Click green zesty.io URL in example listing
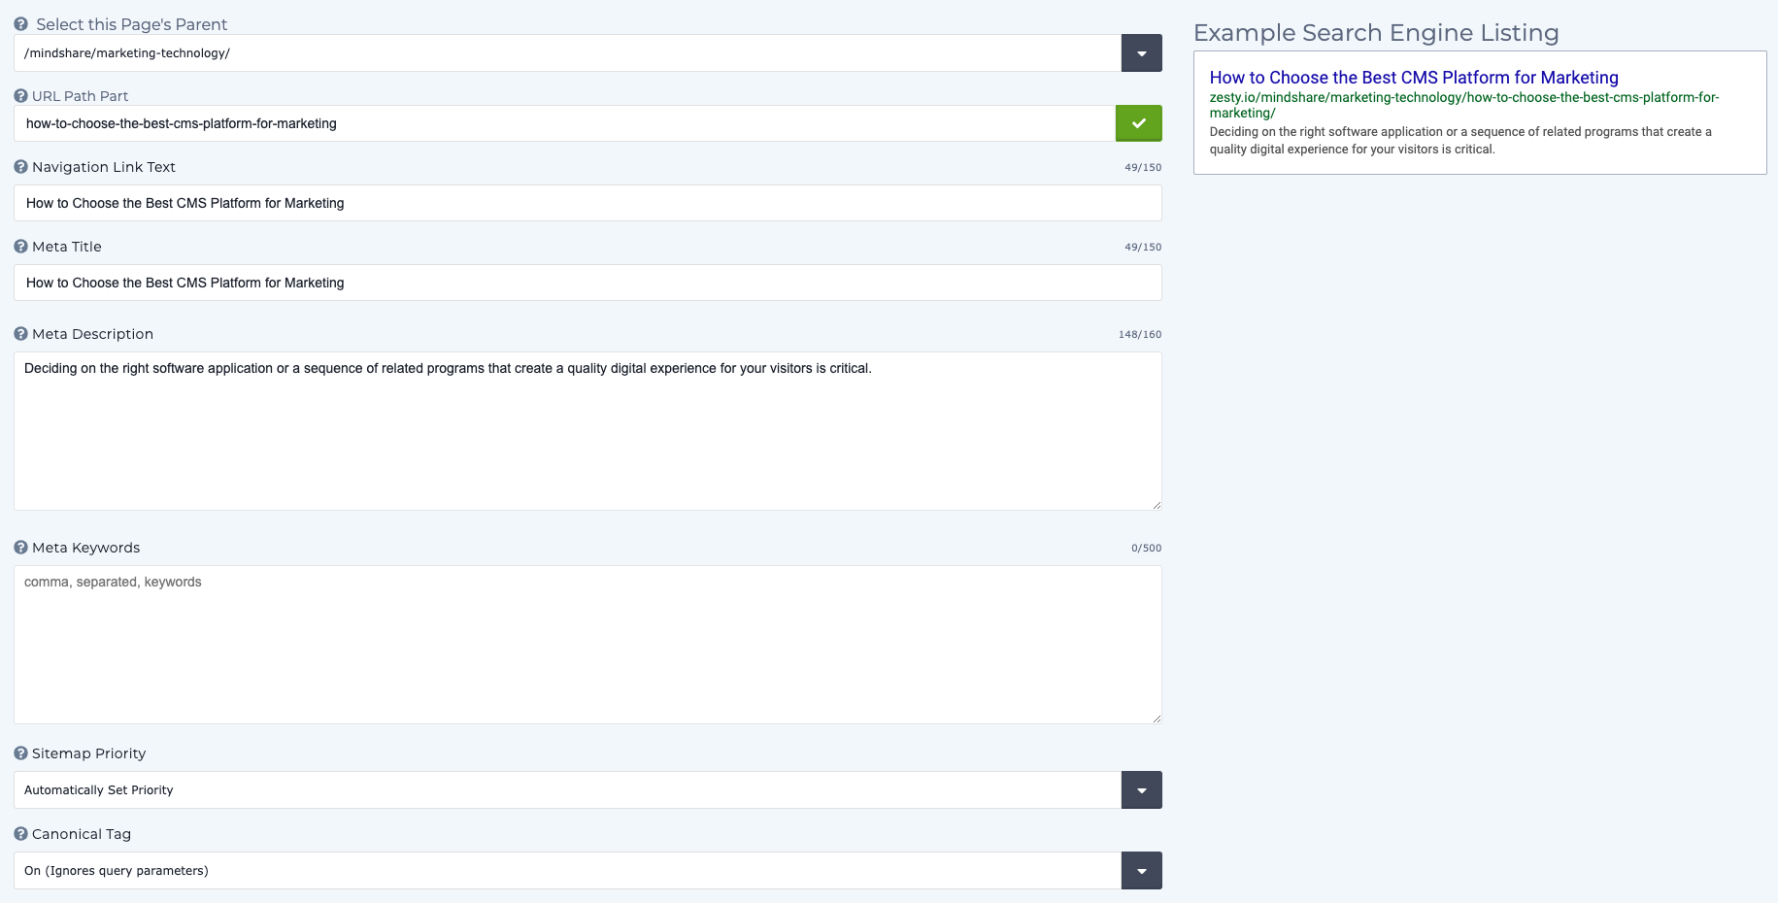 tap(1464, 105)
